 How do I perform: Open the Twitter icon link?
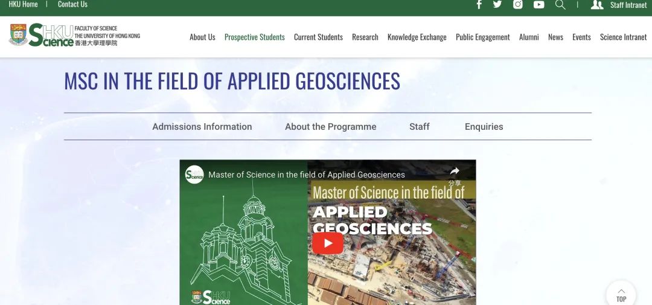coord(497,5)
